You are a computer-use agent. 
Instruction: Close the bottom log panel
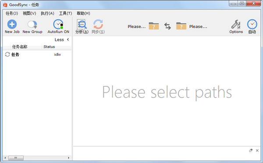click(257, 151)
